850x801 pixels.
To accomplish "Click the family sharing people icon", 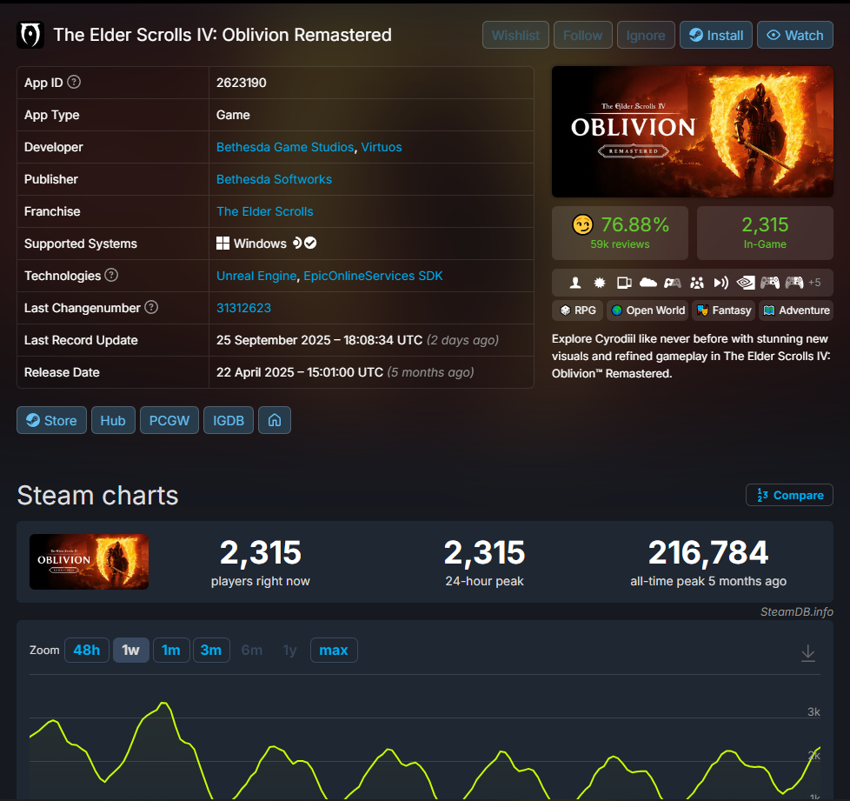I will click(x=697, y=283).
